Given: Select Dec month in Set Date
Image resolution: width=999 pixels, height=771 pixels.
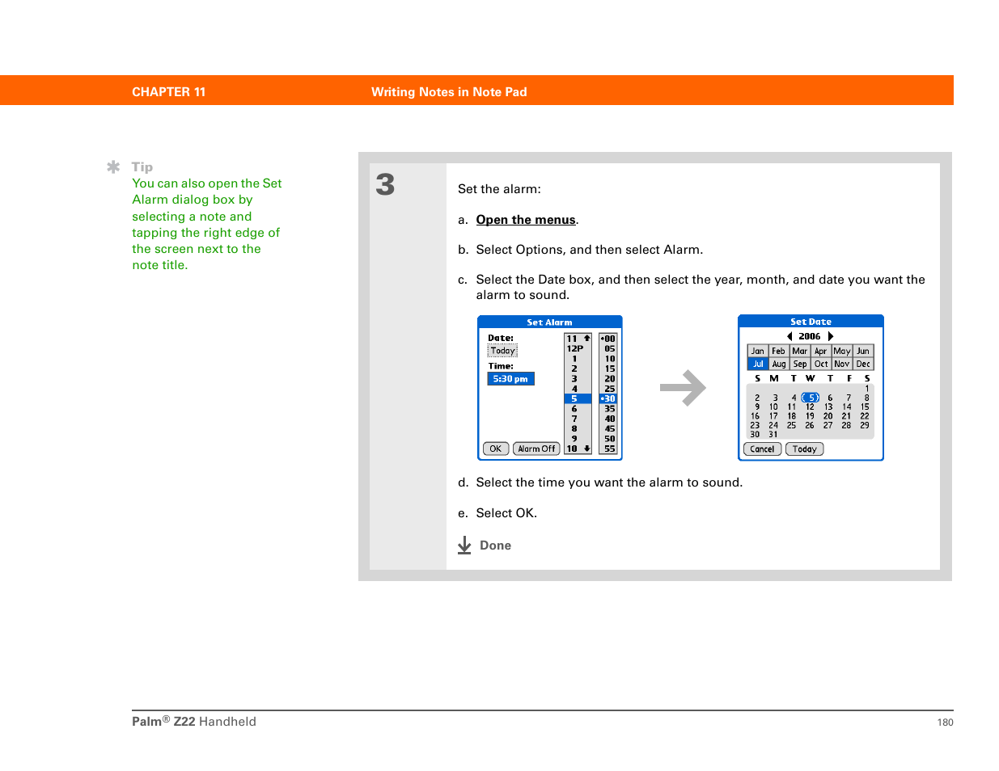Looking at the screenshot, I should pos(863,364).
